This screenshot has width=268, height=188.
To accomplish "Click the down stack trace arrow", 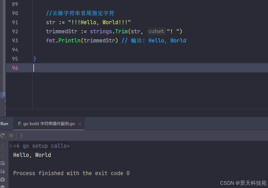I will coord(3,155).
